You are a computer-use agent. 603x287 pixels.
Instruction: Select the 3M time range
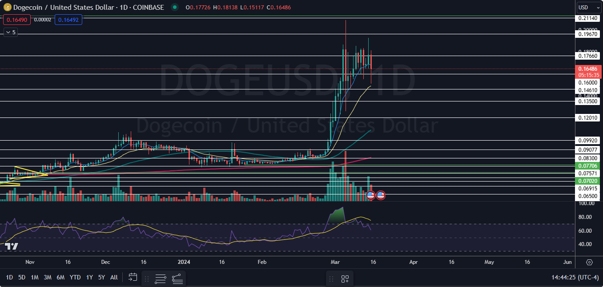point(47,277)
